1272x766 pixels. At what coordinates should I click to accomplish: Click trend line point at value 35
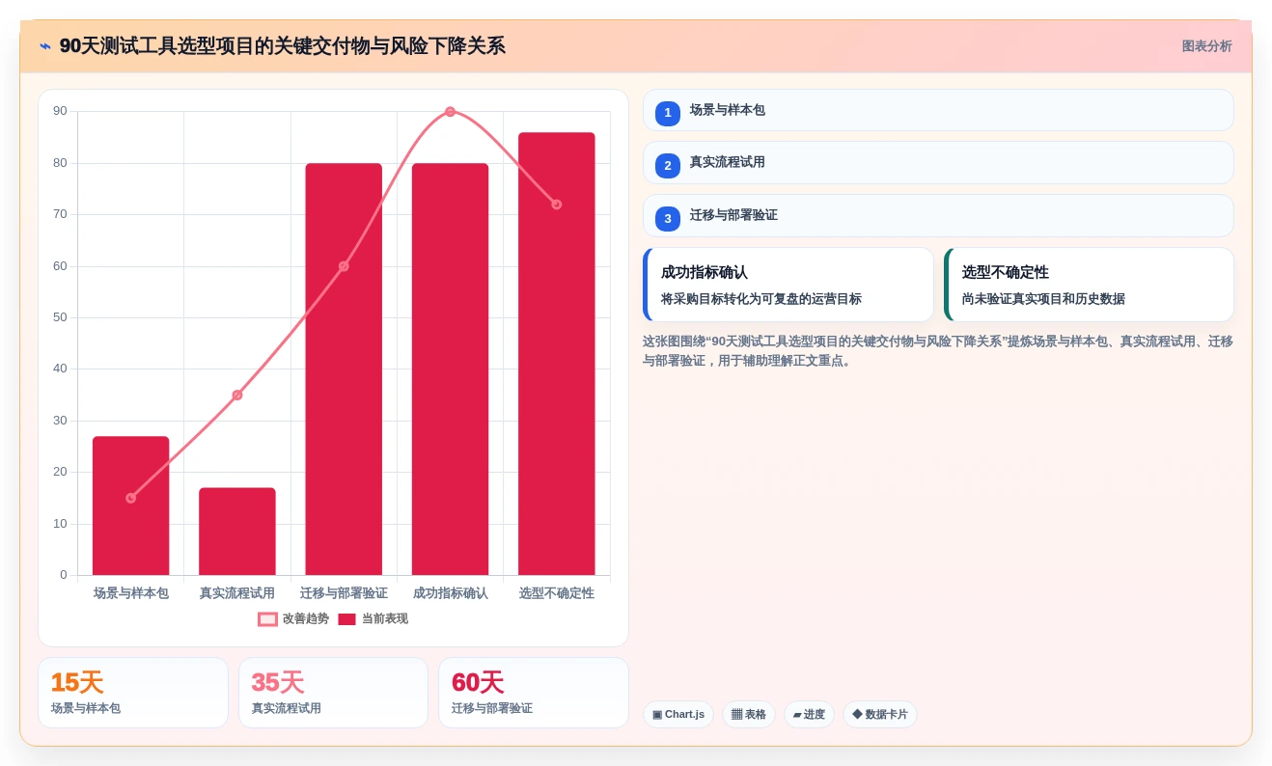point(237,395)
